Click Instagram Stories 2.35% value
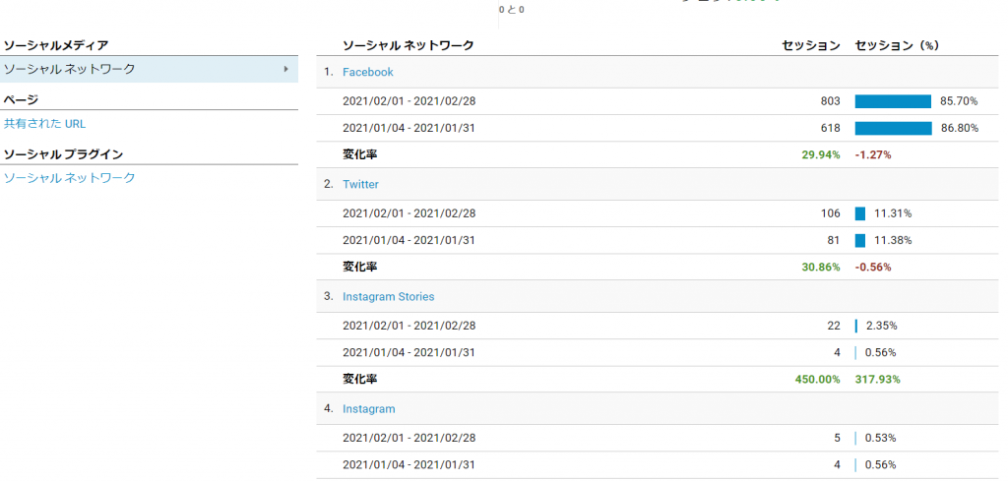 [881, 326]
